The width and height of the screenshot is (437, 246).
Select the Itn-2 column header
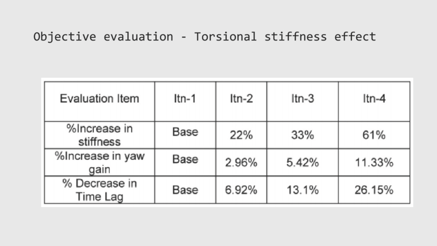[241, 102]
